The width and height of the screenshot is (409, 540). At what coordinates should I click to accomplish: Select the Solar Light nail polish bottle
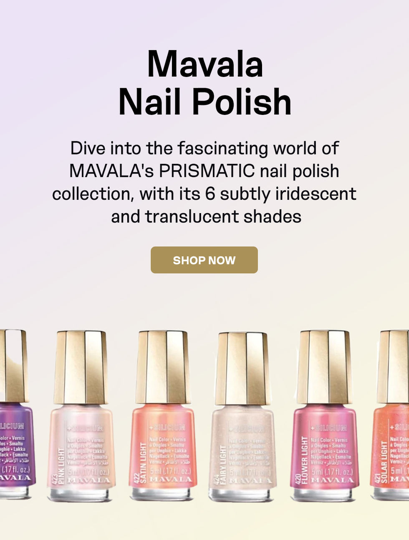389,415
